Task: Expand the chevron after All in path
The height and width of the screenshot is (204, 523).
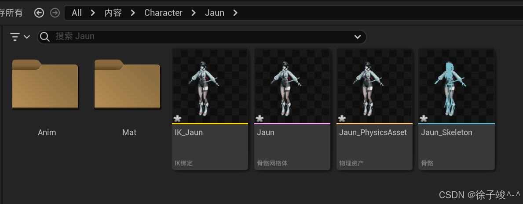Action: 93,13
